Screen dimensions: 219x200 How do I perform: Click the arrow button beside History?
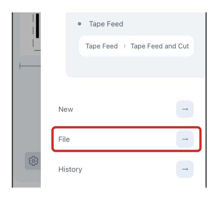click(x=185, y=169)
